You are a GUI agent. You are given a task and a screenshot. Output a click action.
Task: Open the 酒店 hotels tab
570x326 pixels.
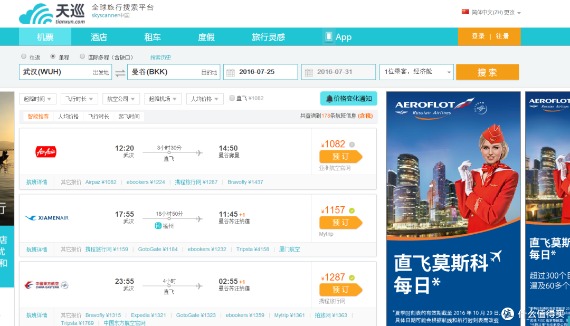pyautogui.click(x=99, y=37)
